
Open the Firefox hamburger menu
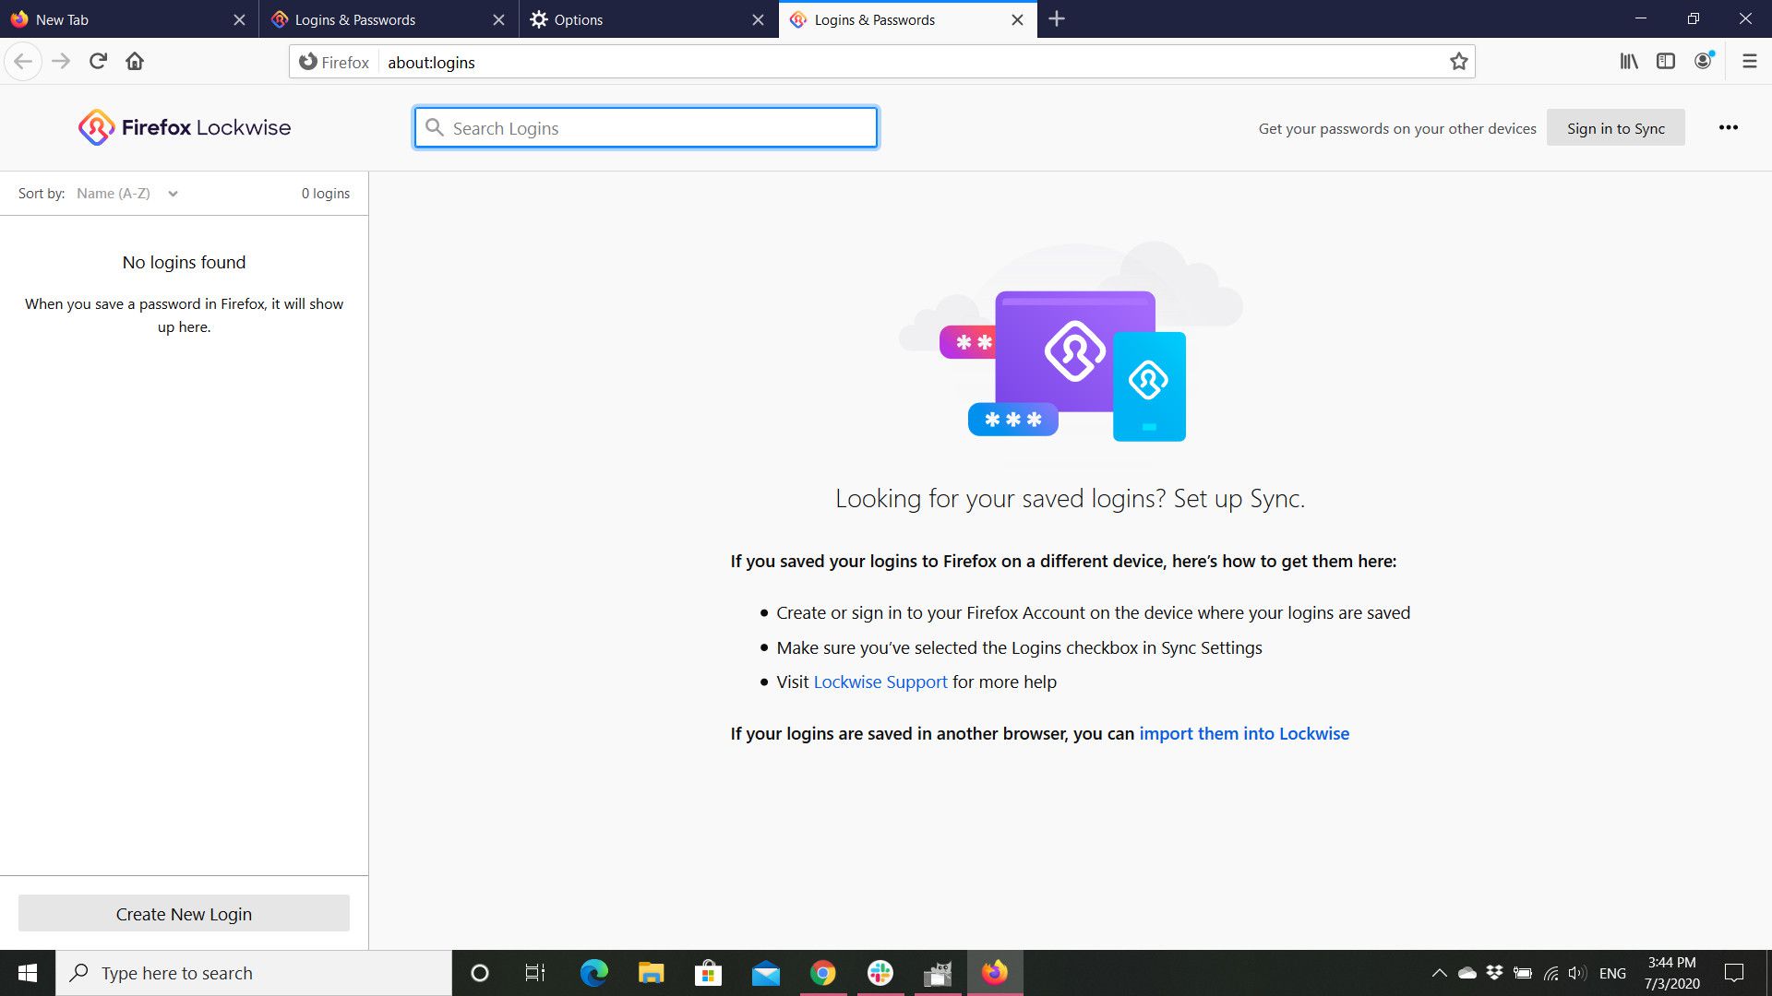(1749, 62)
